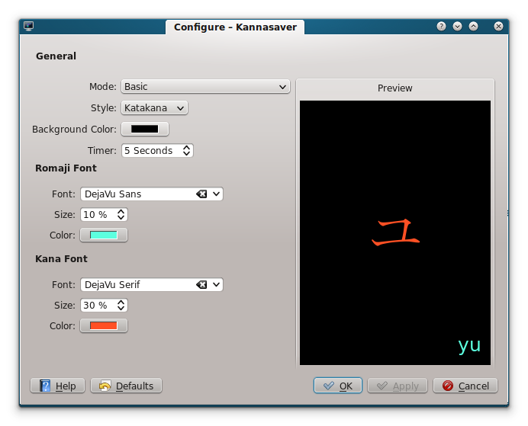Change the cyan Romaji font color

pyautogui.click(x=104, y=235)
